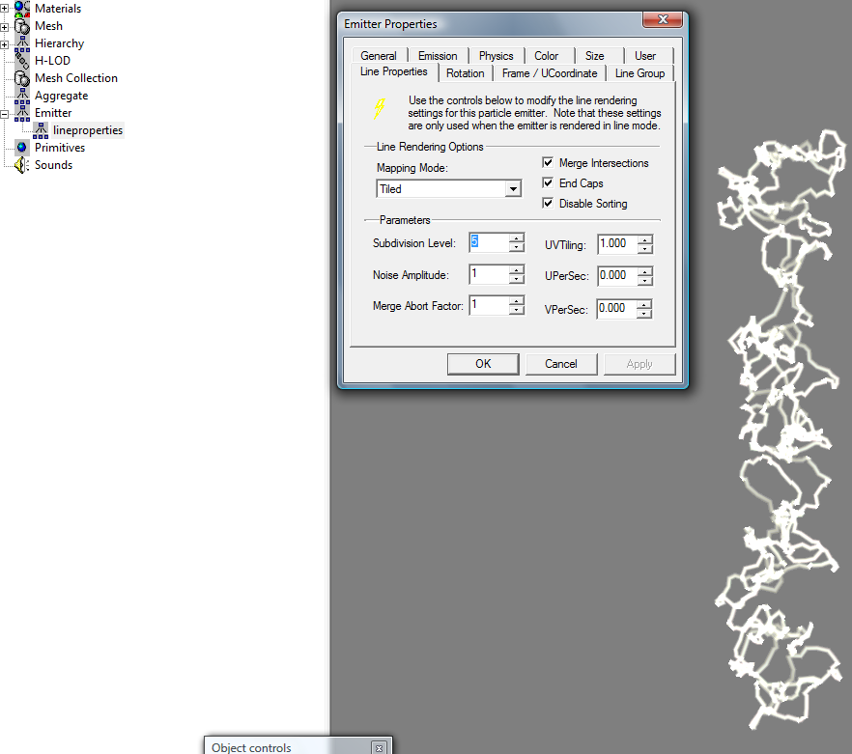Click the Cancel button
Viewport: 852px width, 754px height.
(x=560, y=364)
